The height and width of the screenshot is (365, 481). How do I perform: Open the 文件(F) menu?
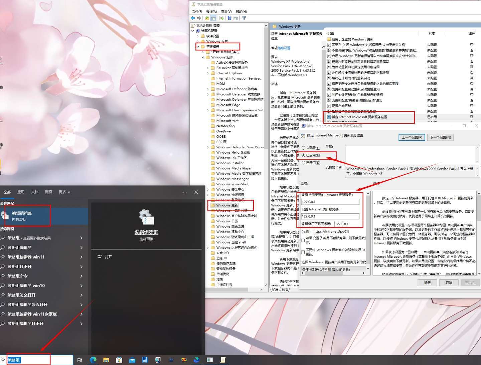tap(197, 12)
